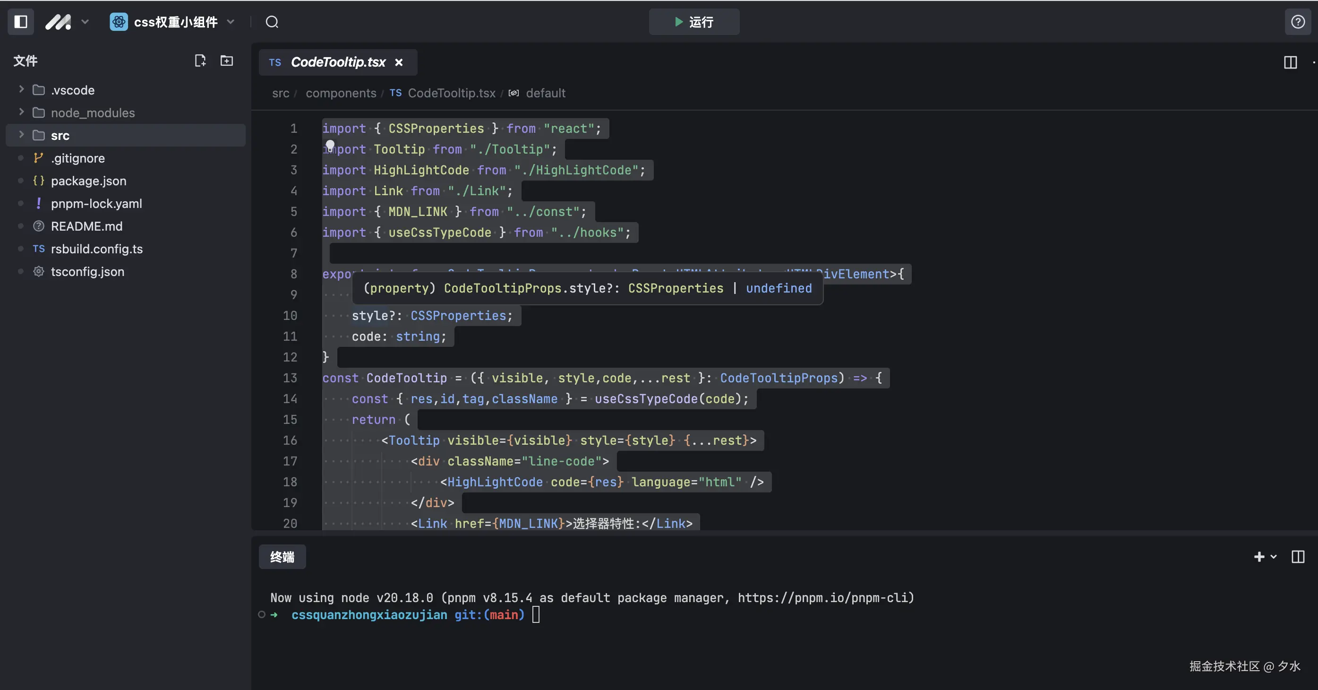Split the terminal panel icon
This screenshot has height=690, width=1318.
(1298, 557)
